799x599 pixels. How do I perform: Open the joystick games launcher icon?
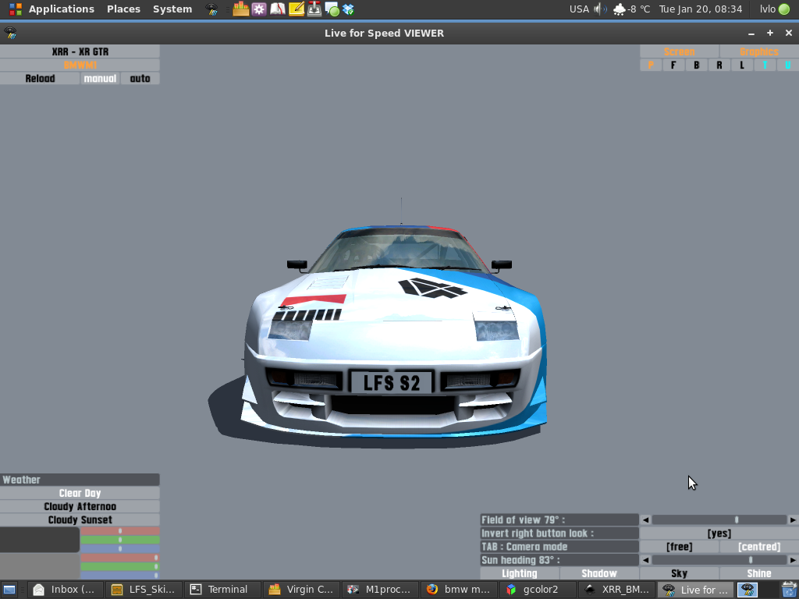pos(314,9)
